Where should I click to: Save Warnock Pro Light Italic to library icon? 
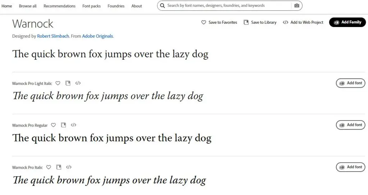point(68,83)
